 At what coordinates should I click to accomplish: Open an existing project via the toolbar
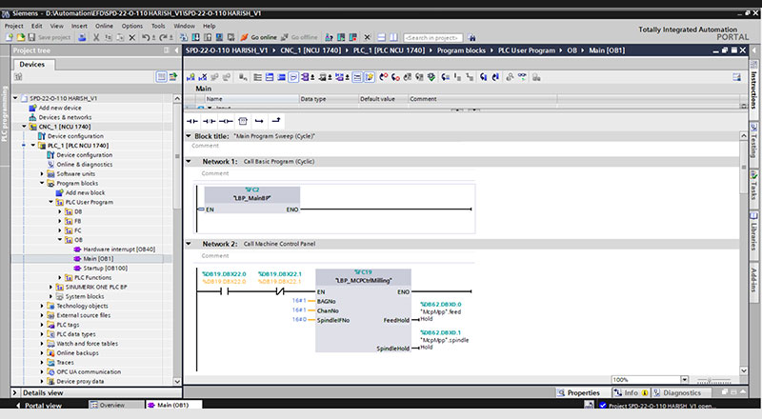point(20,37)
